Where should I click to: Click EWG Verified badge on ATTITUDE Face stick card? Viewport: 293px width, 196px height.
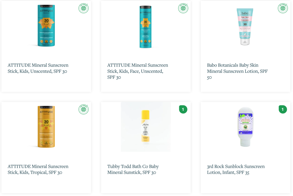click(x=183, y=8)
